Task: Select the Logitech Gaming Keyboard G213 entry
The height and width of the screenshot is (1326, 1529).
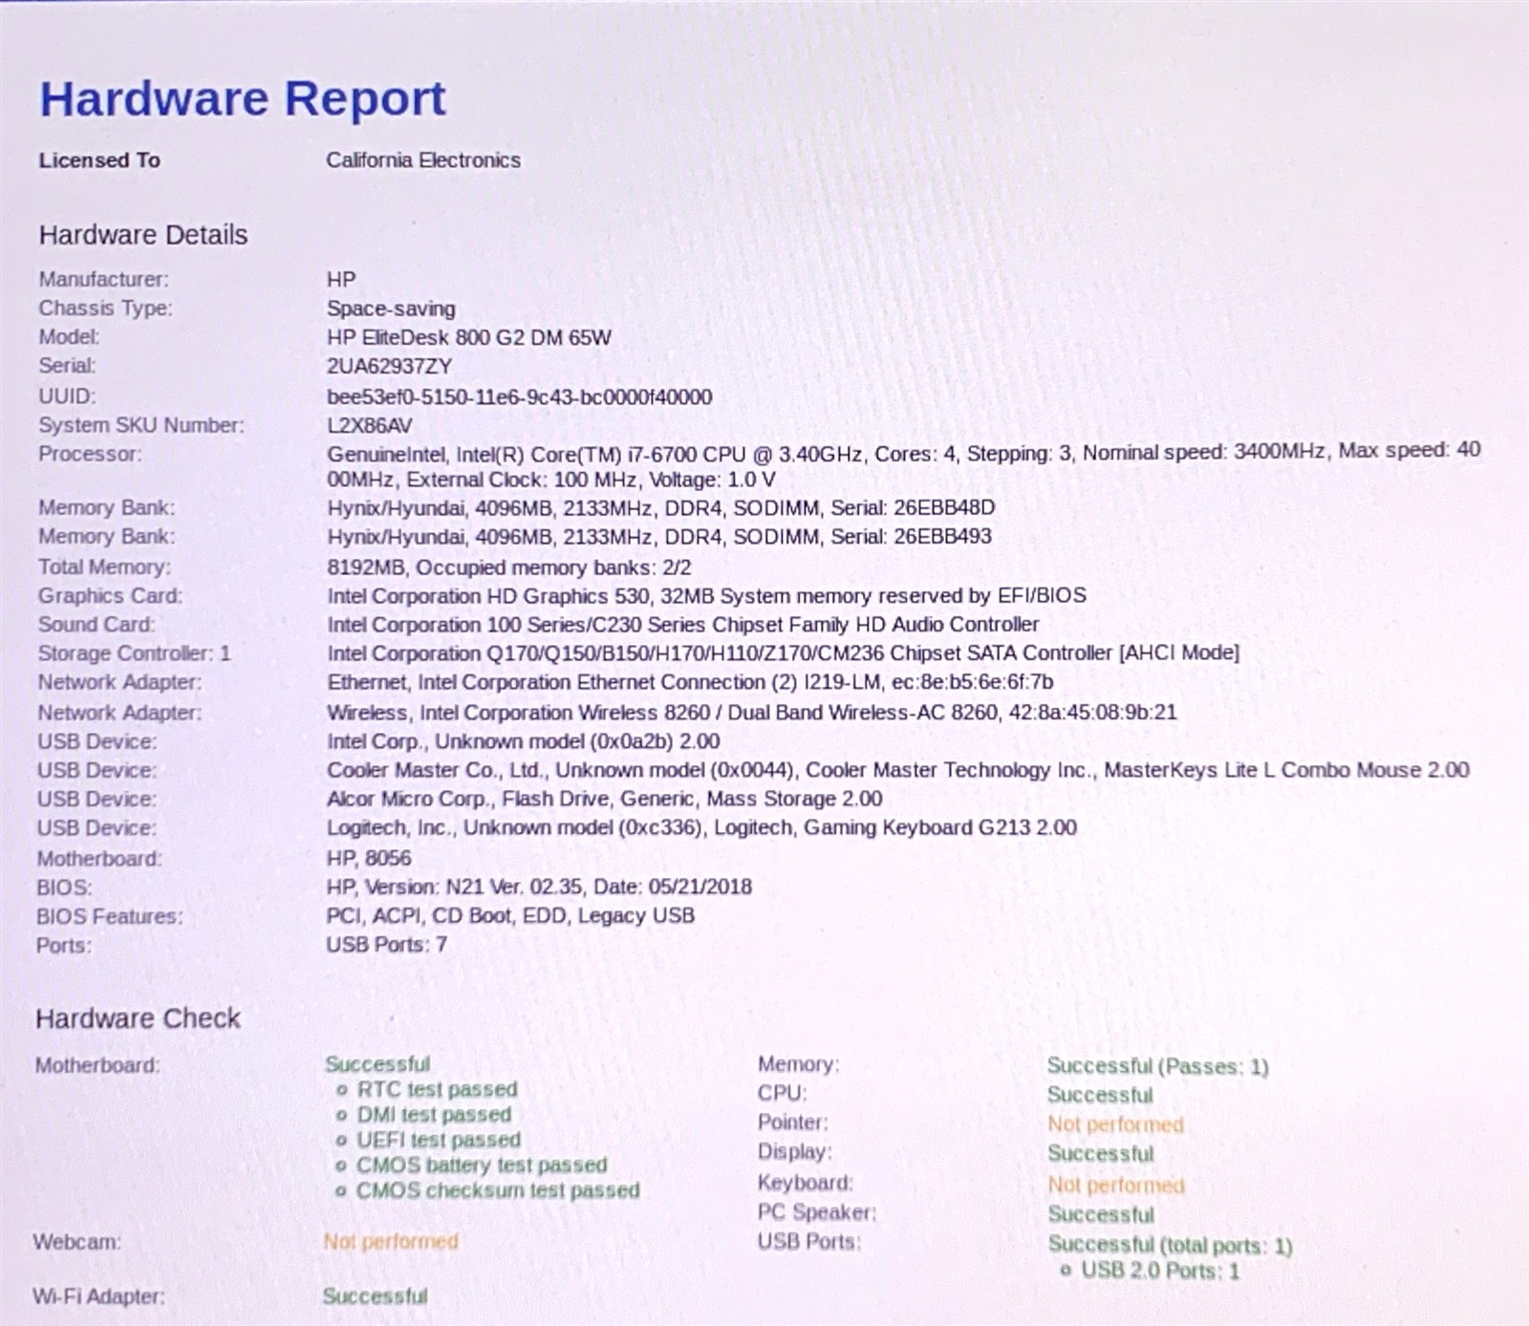Action: 702,827
